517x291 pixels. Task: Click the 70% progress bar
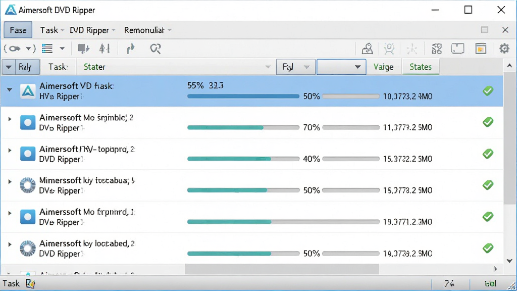click(x=243, y=127)
